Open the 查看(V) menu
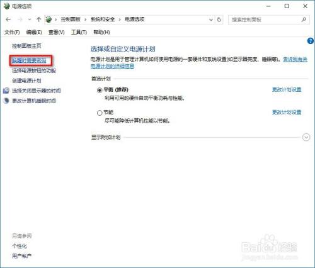Viewport: 315px width, 268px height. pyautogui.click(x=57, y=32)
